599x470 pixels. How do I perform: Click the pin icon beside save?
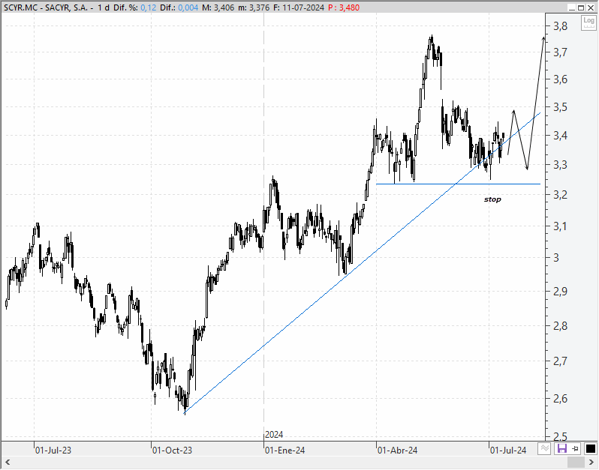coord(575,448)
